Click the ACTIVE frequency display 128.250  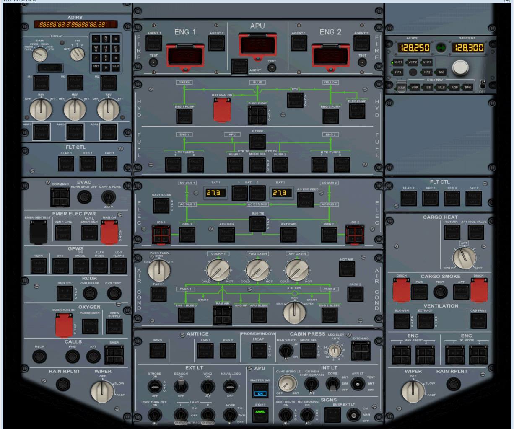(413, 48)
